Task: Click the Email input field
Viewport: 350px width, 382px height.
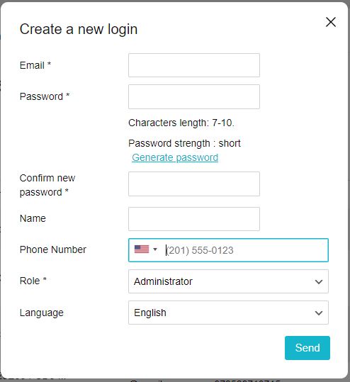Action: pos(194,65)
